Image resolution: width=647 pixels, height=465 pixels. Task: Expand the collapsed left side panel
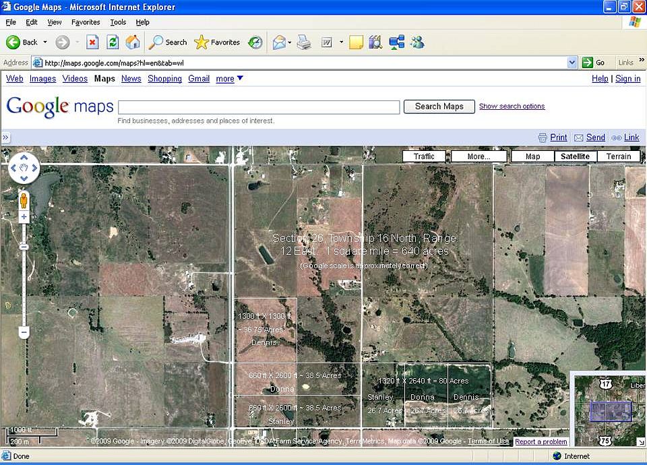coord(5,137)
